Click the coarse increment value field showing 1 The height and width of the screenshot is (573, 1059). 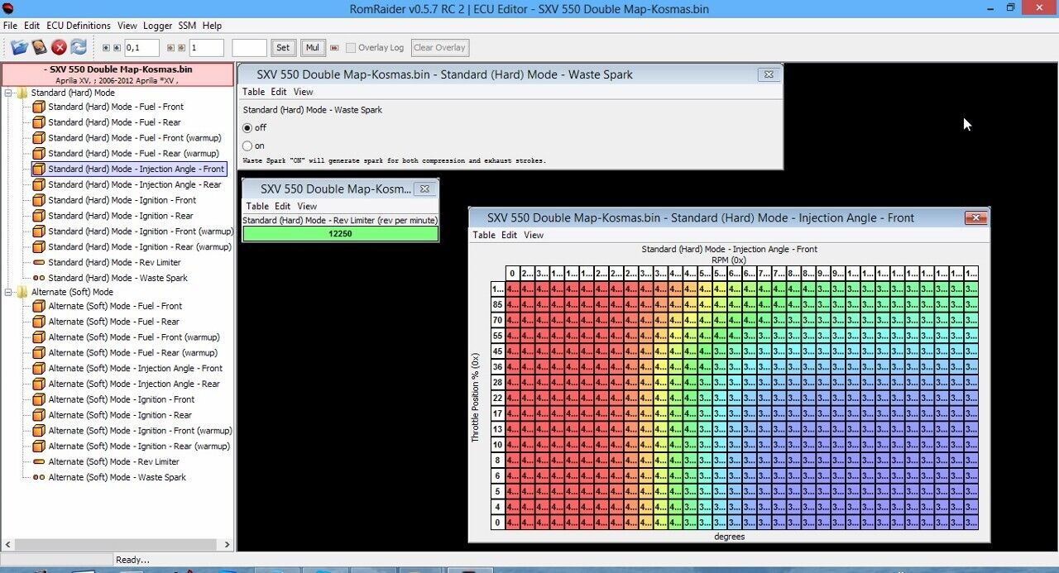click(x=206, y=48)
